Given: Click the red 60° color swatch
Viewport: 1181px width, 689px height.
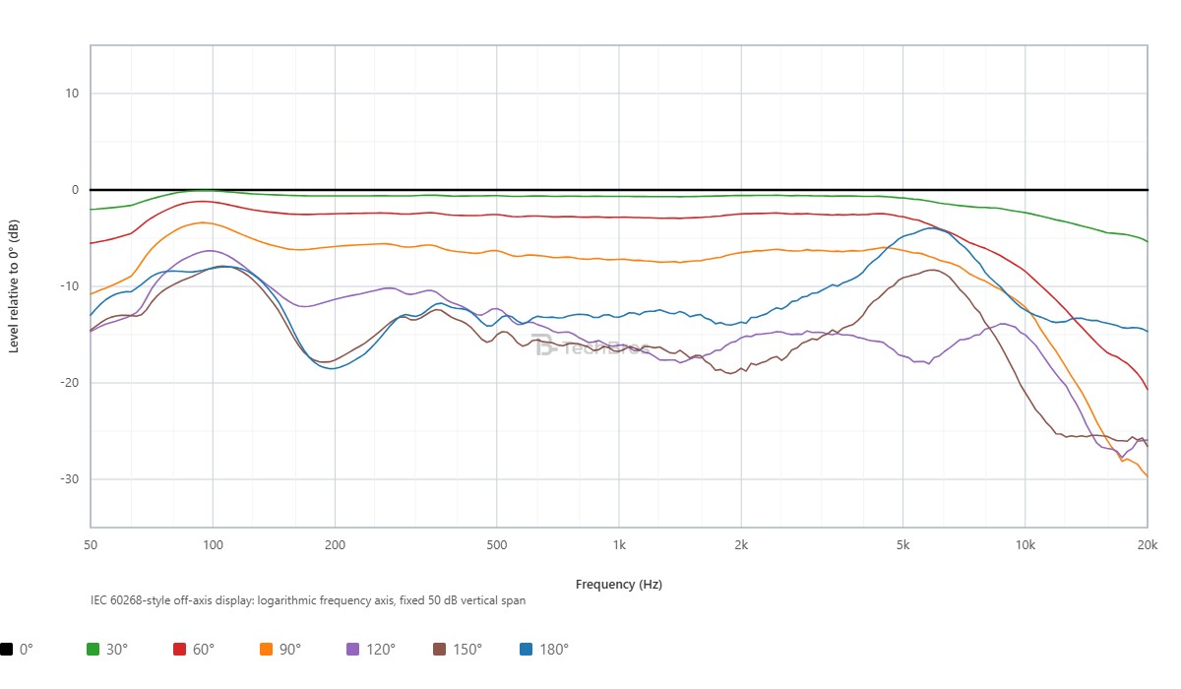Looking at the screenshot, I should coord(180,649).
